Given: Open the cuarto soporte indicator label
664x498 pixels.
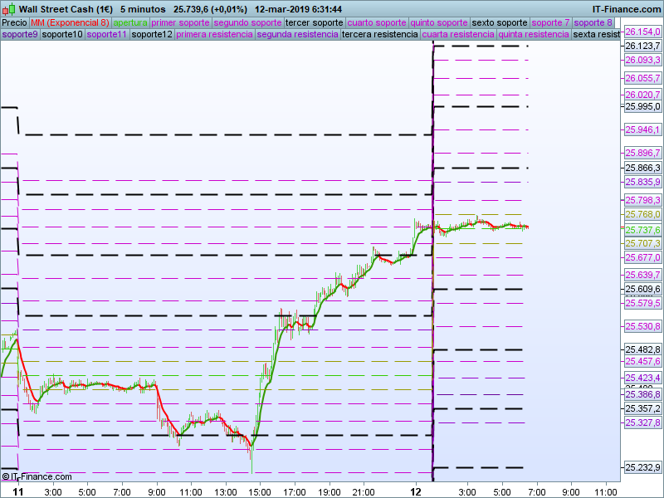Looking at the screenshot, I should tap(378, 22).
